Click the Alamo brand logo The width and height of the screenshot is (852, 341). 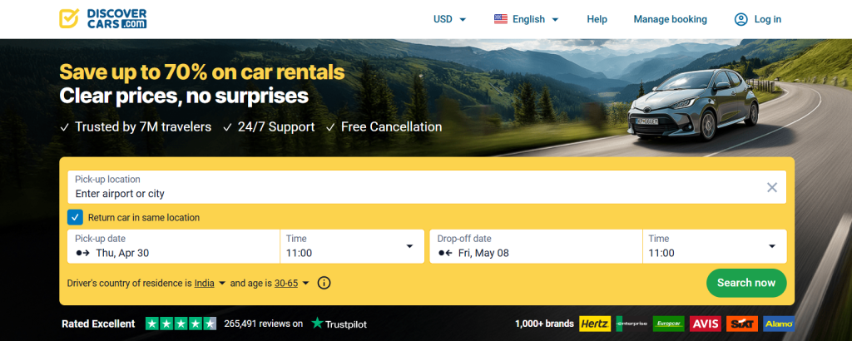click(x=779, y=324)
